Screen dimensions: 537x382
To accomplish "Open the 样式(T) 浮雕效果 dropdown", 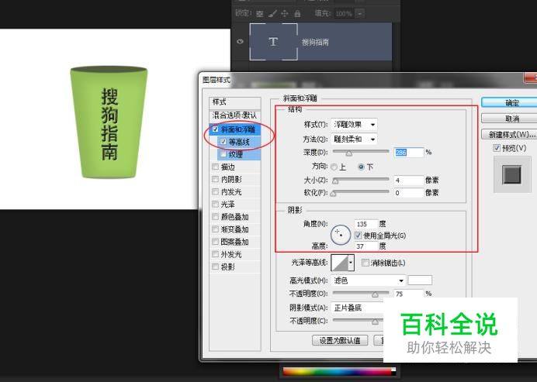I will click(x=354, y=125).
